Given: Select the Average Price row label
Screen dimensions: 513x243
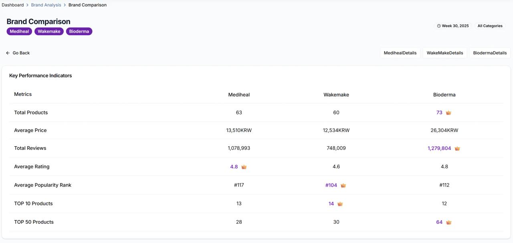Looking at the screenshot, I should (30, 130).
